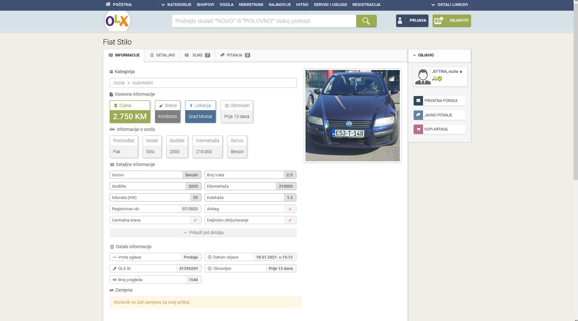Open the Fiat Stilo car photo

pyautogui.click(x=353, y=115)
